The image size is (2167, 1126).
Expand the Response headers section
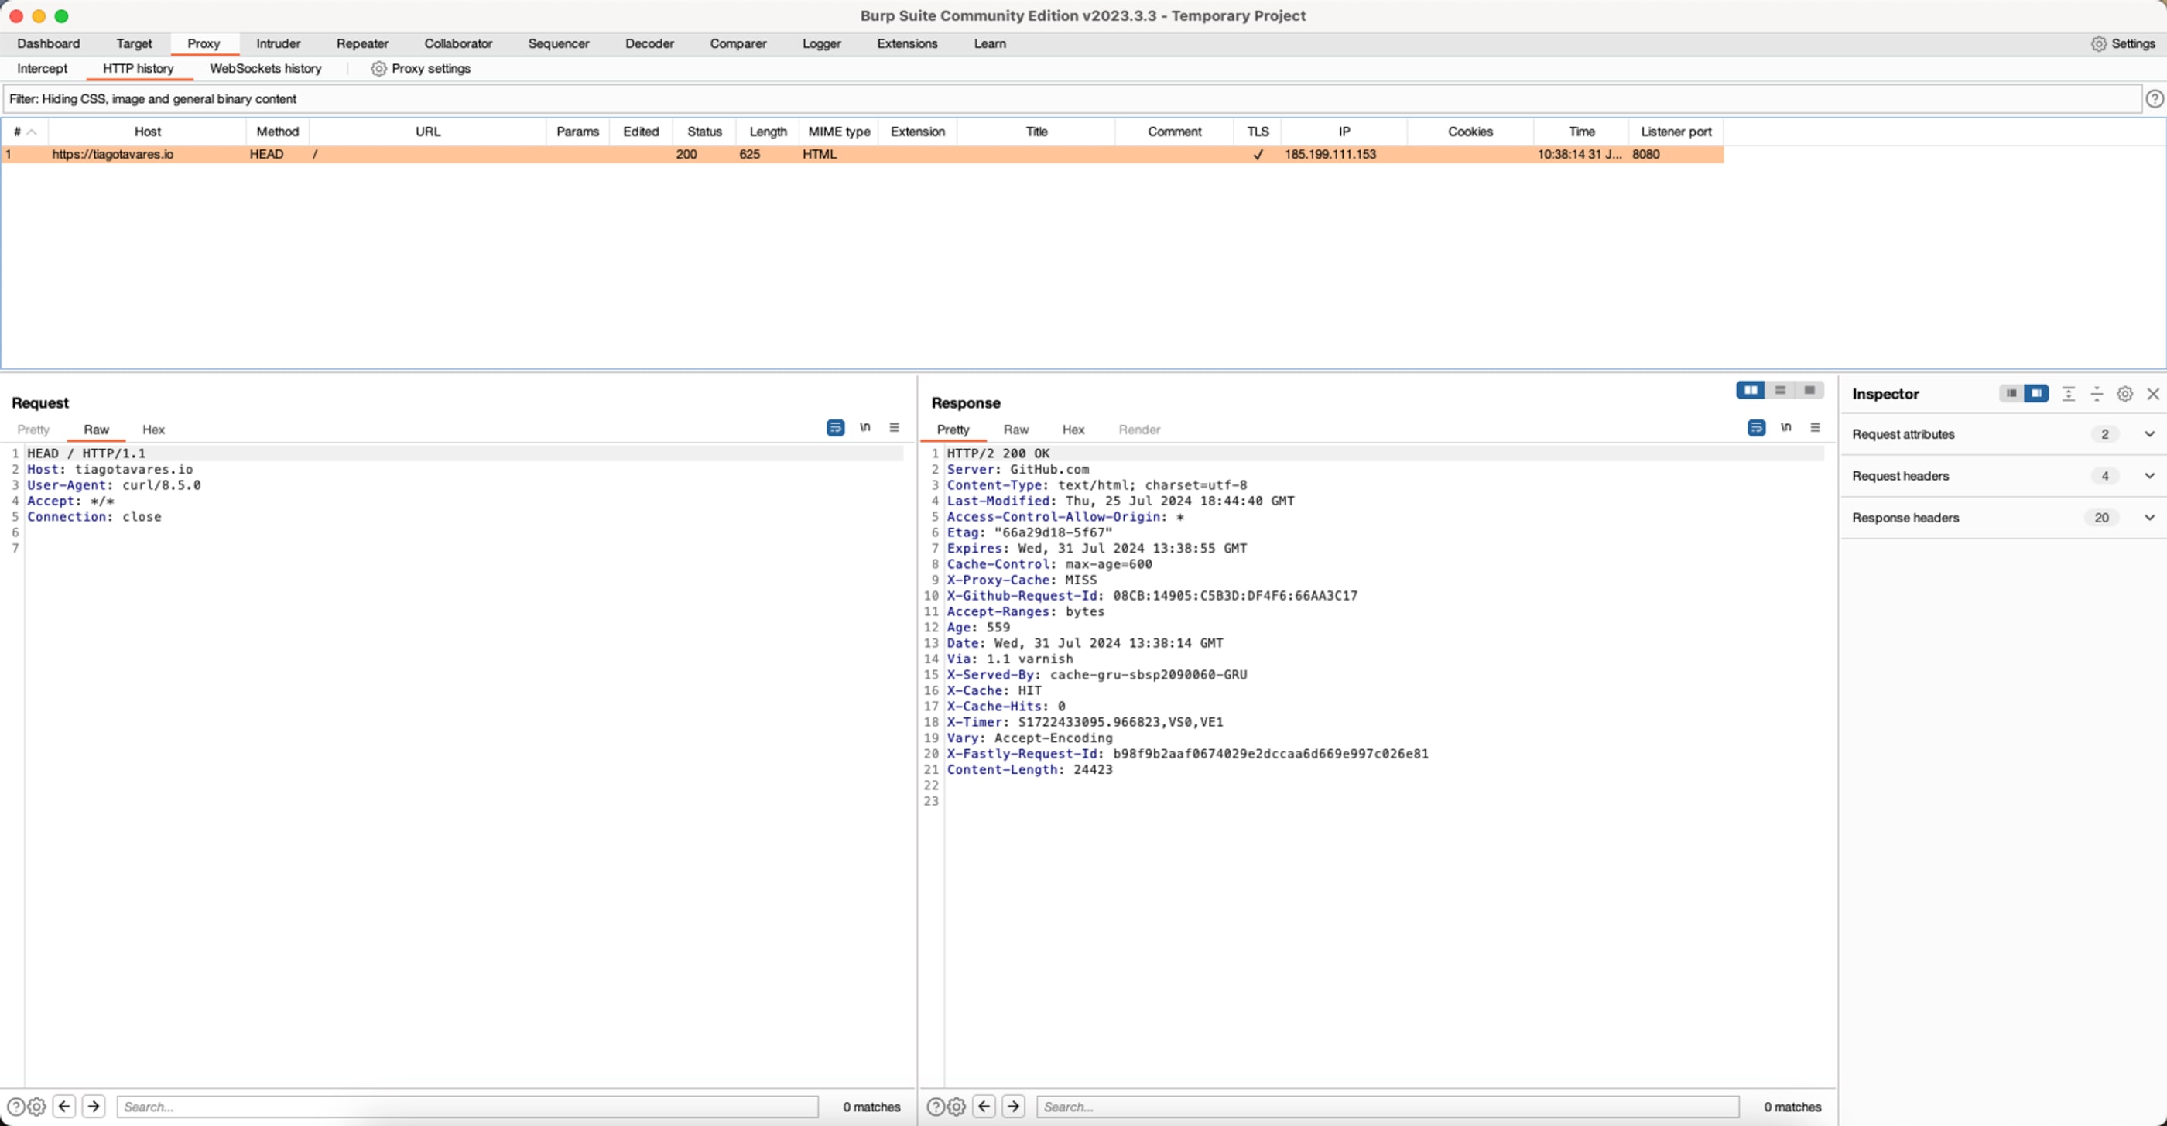2148,518
